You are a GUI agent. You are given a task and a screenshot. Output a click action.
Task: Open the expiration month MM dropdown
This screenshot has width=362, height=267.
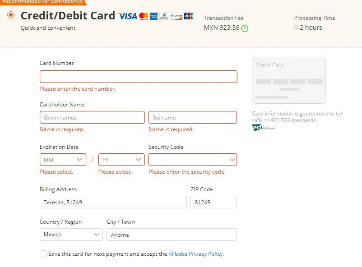[x=63, y=160]
